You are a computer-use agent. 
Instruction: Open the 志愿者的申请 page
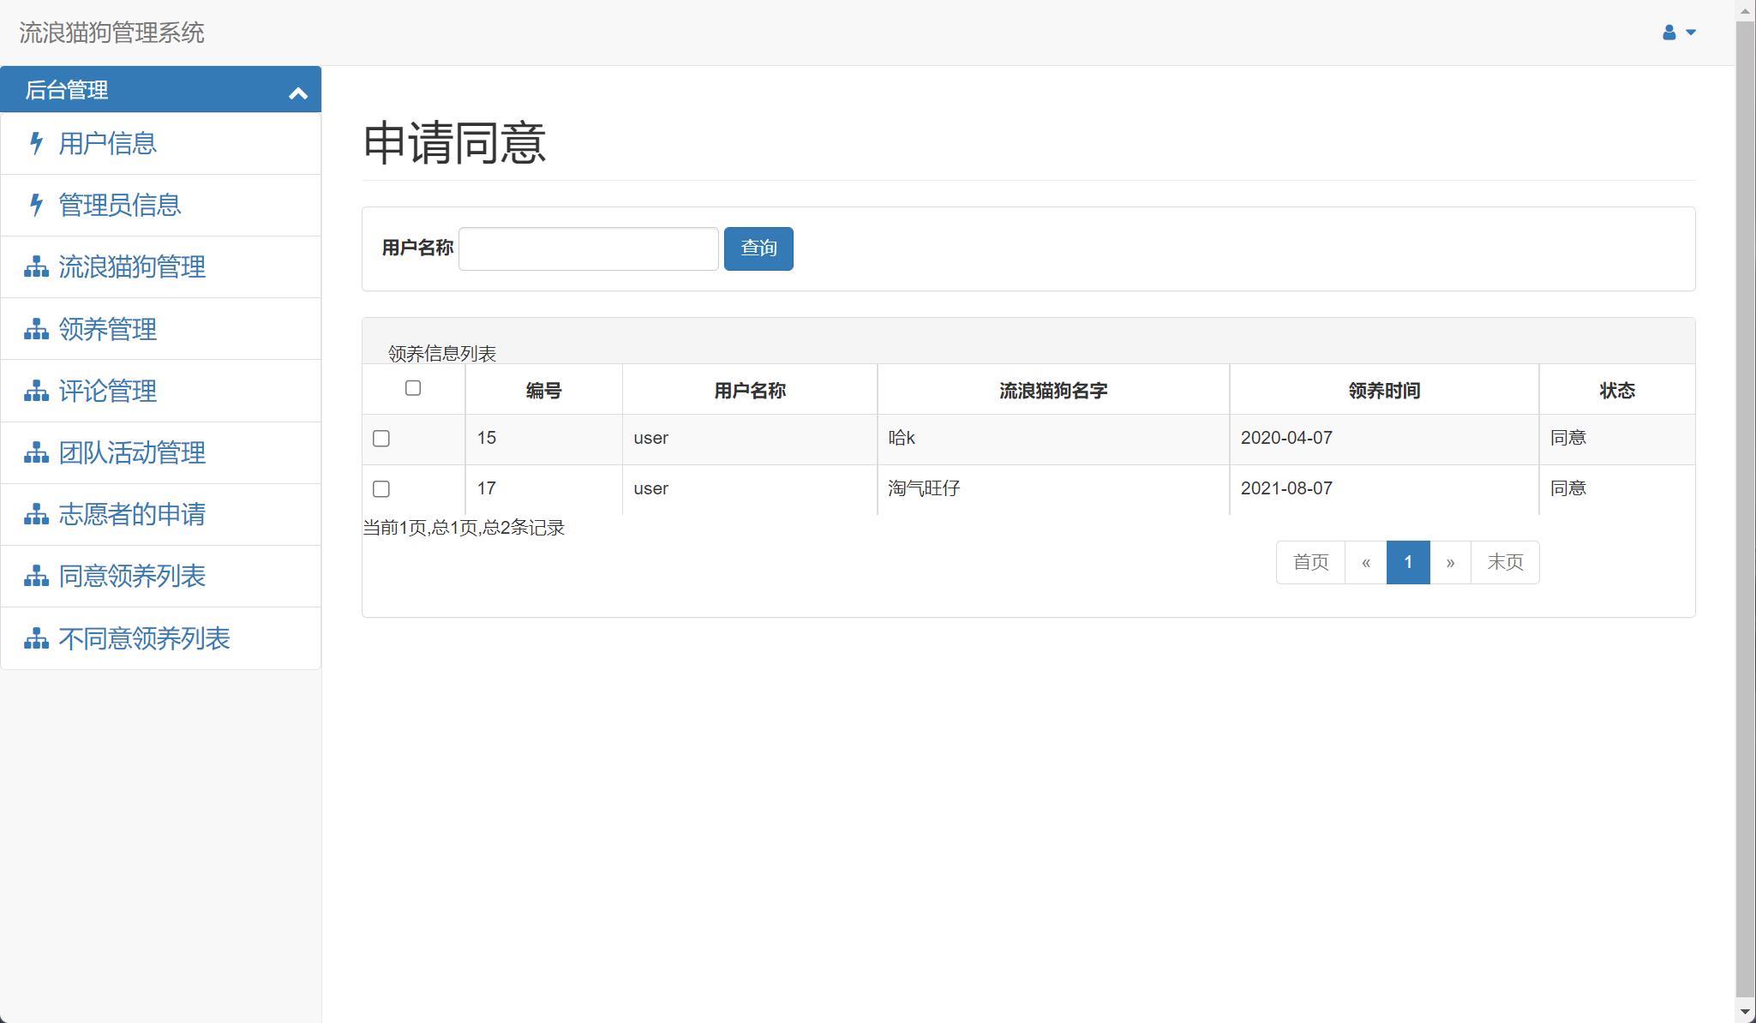coord(131,514)
